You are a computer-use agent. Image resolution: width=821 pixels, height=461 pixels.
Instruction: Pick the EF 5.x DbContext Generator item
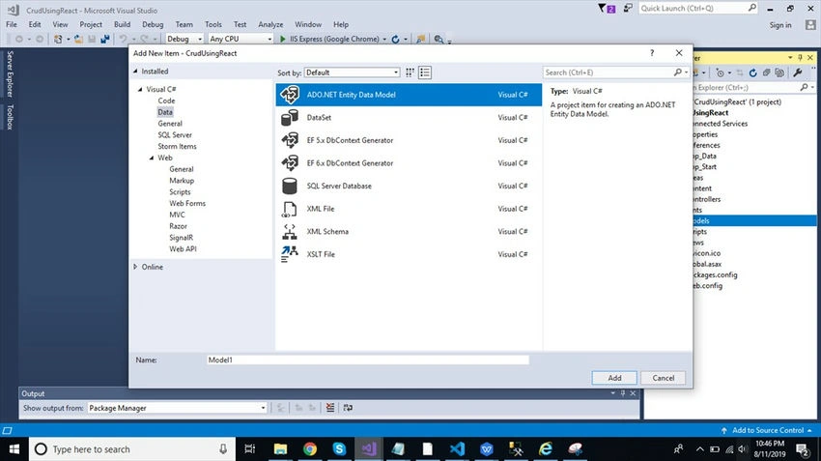click(x=409, y=140)
